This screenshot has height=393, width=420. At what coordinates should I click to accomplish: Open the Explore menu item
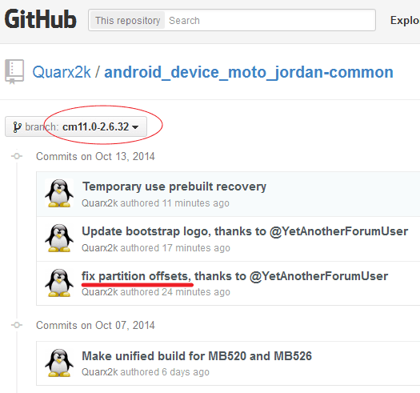click(405, 20)
